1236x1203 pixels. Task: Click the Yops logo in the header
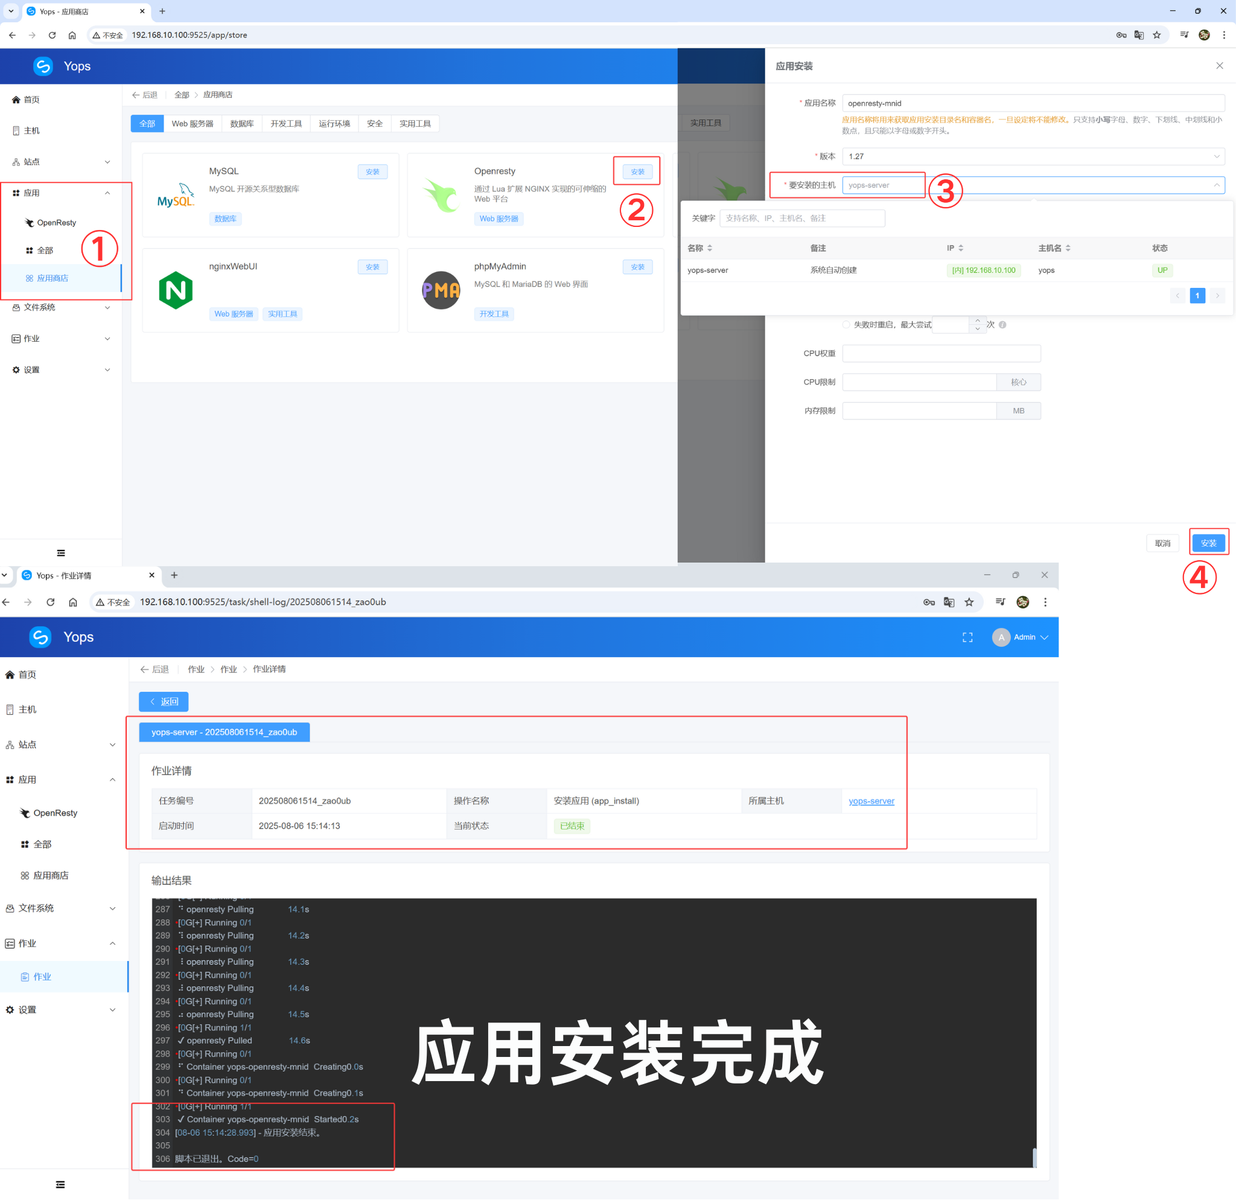[x=43, y=66]
